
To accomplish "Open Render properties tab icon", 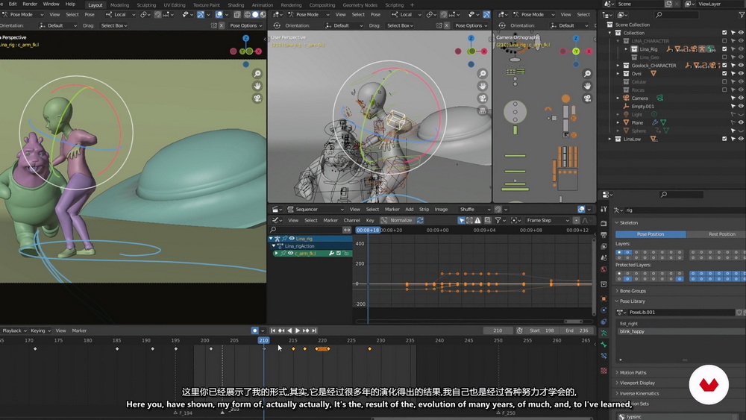I will tap(604, 223).
